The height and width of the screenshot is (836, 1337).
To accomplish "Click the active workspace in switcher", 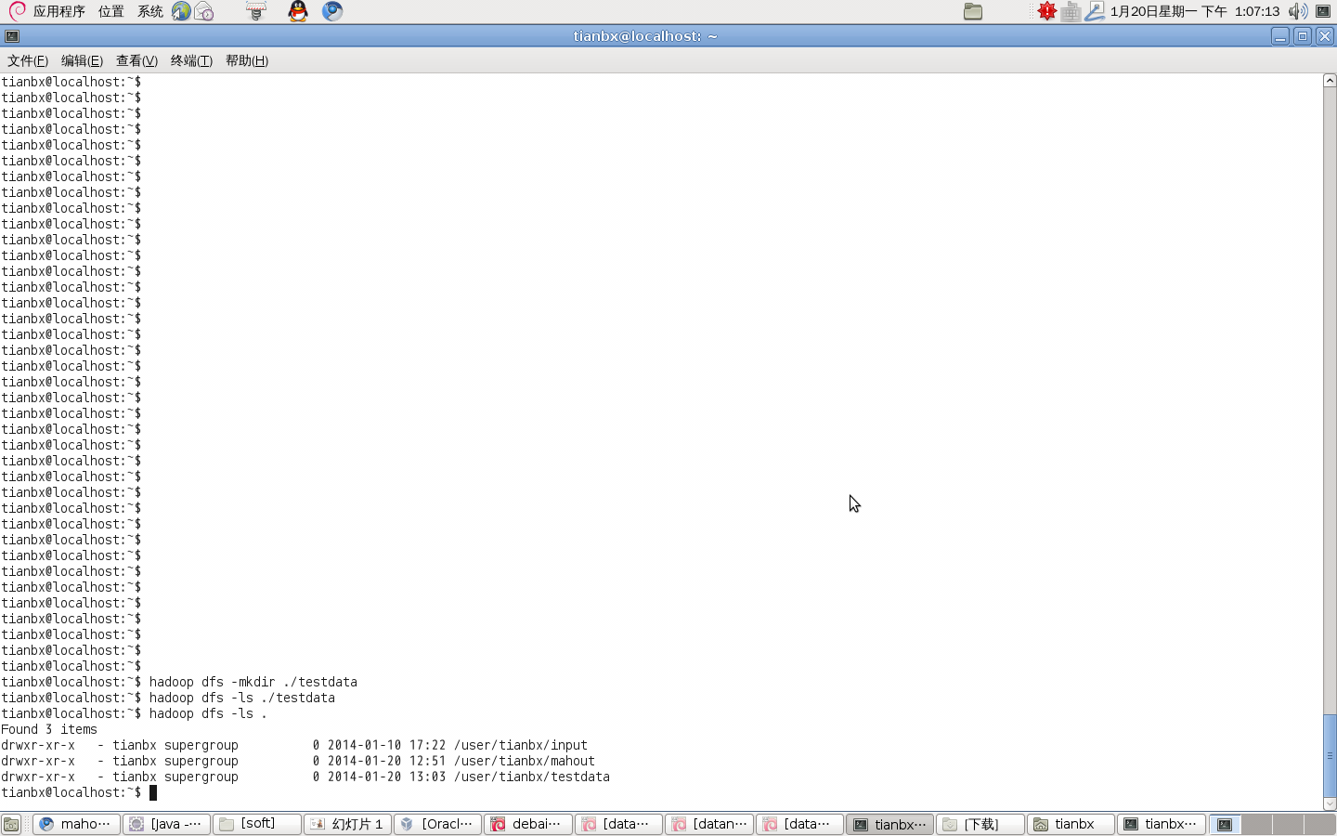I will click(x=1225, y=825).
